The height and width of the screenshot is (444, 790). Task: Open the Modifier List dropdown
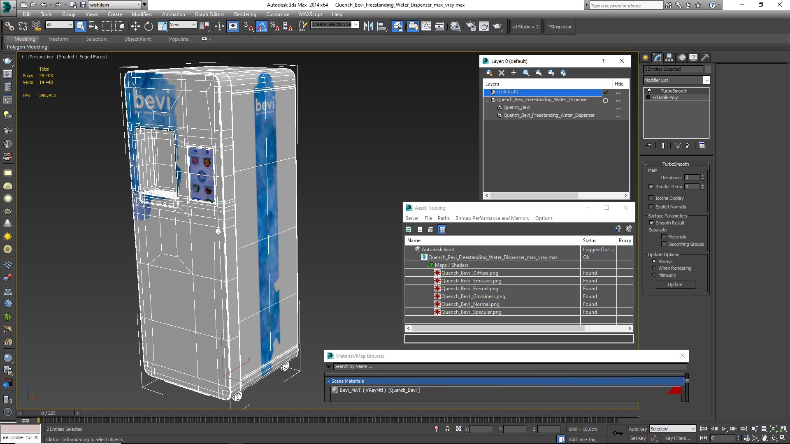click(676, 80)
